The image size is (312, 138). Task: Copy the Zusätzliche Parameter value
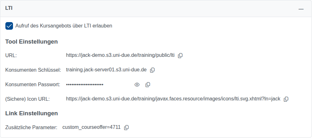click(x=126, y=128)
